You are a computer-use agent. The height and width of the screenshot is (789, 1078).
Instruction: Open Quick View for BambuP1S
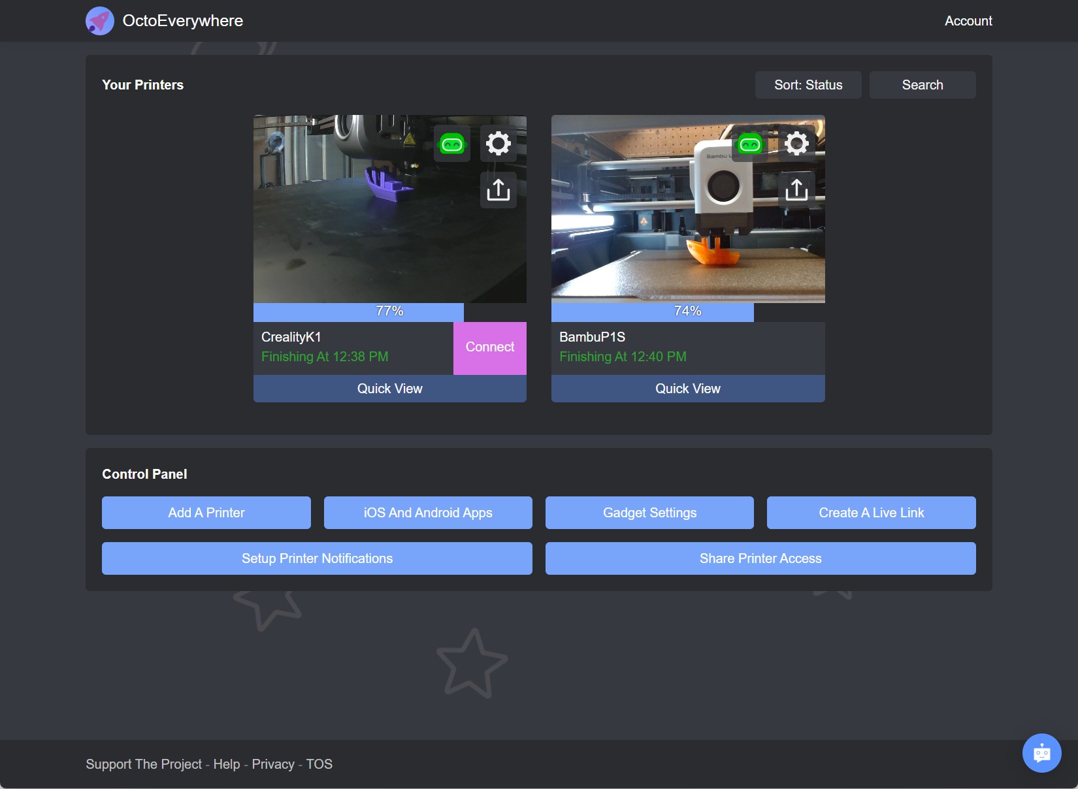click(687, 388)
